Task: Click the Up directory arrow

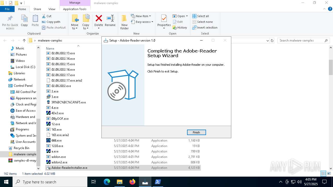Action: coord(24,41)
